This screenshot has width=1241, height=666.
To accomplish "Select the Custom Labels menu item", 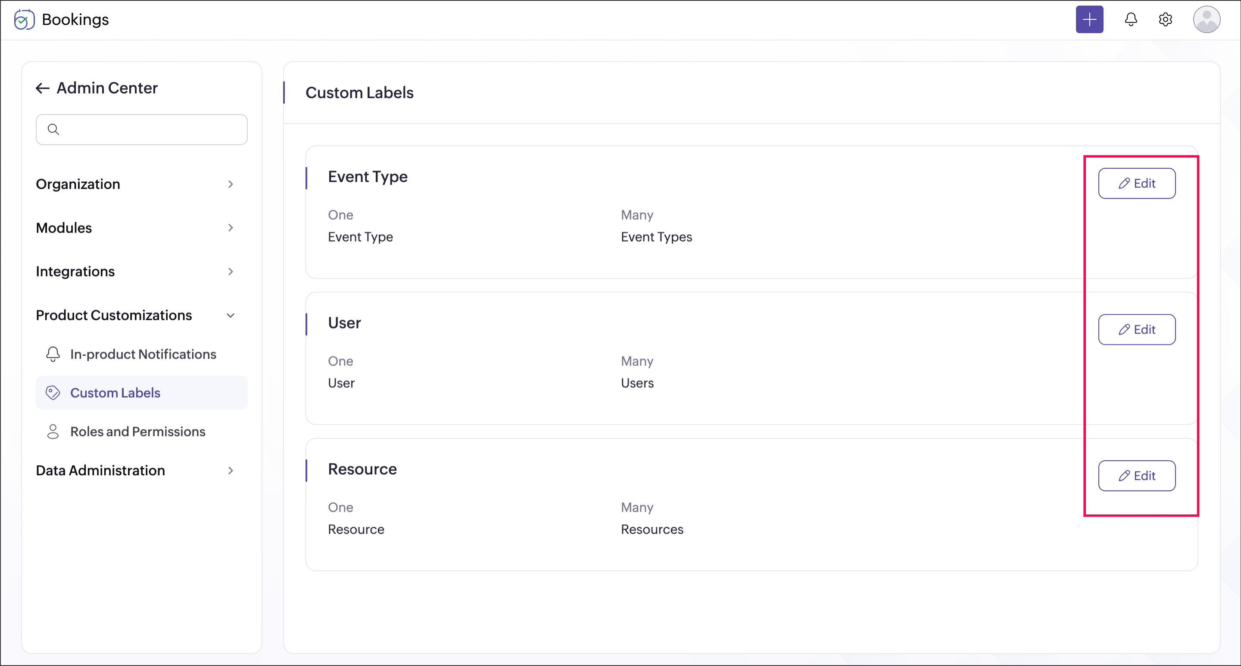I will [x=142, y=393].
